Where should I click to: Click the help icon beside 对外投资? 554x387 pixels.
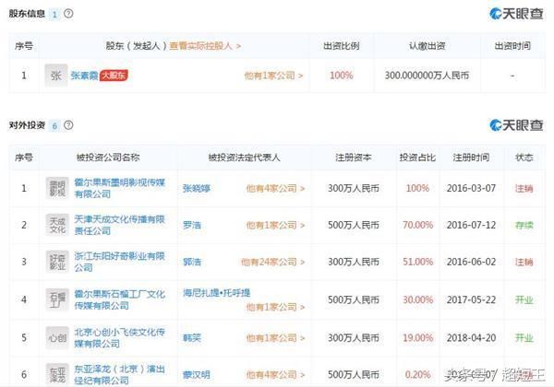tap(68, 125)
